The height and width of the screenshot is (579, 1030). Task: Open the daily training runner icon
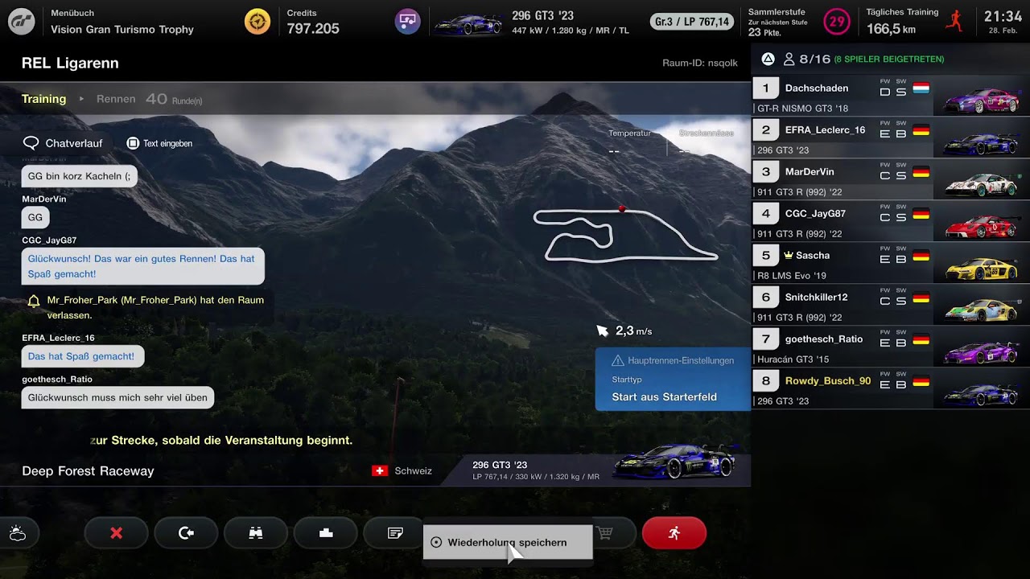tap(954, 21)
